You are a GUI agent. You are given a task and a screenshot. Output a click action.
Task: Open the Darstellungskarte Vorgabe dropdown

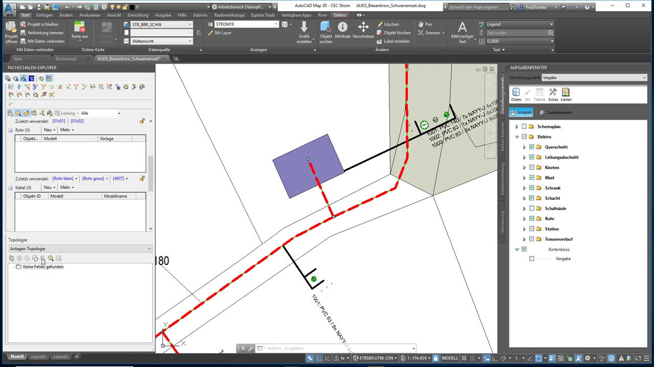[x=643, y=77]
